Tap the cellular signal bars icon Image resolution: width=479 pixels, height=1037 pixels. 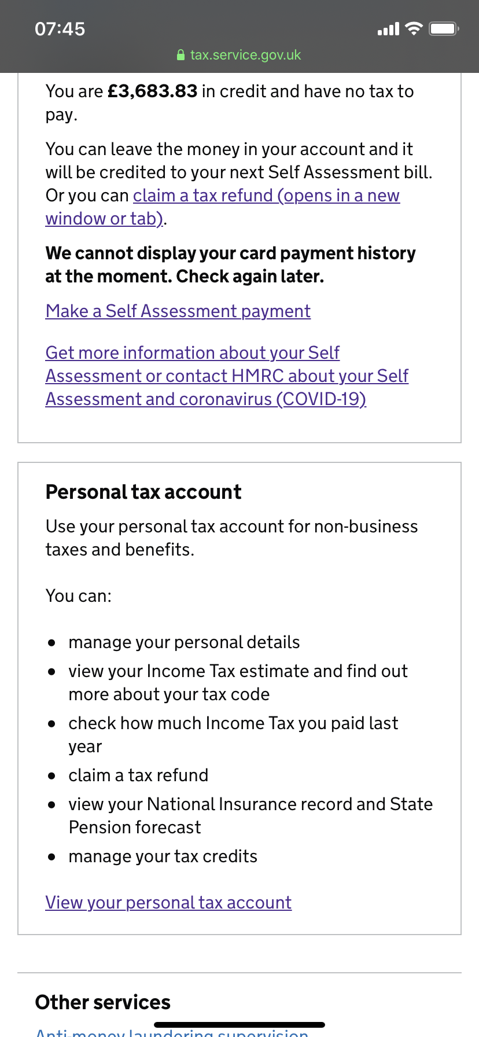click(x=388, y=29)
